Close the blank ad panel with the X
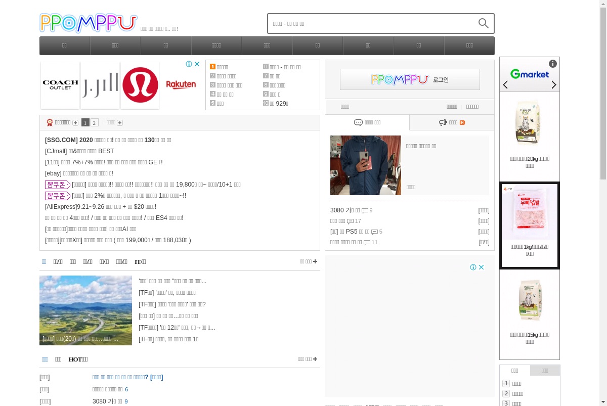 click(x=482, y=267)
